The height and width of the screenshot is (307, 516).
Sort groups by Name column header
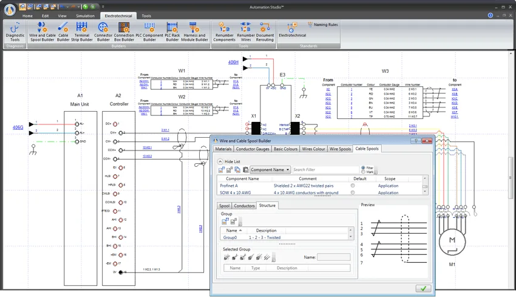tap(234, 231)
